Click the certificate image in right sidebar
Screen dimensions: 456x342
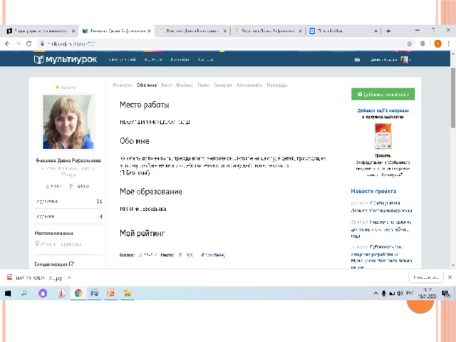coord(383,136)
